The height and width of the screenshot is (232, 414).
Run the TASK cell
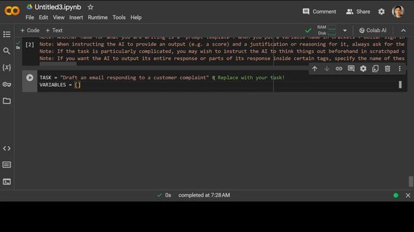click(30, 77)
